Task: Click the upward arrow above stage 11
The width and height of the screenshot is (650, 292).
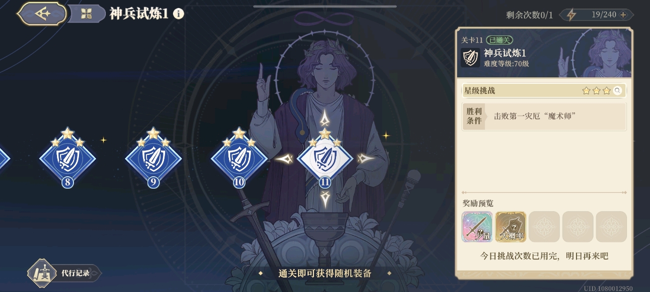Action: point(325,118)
